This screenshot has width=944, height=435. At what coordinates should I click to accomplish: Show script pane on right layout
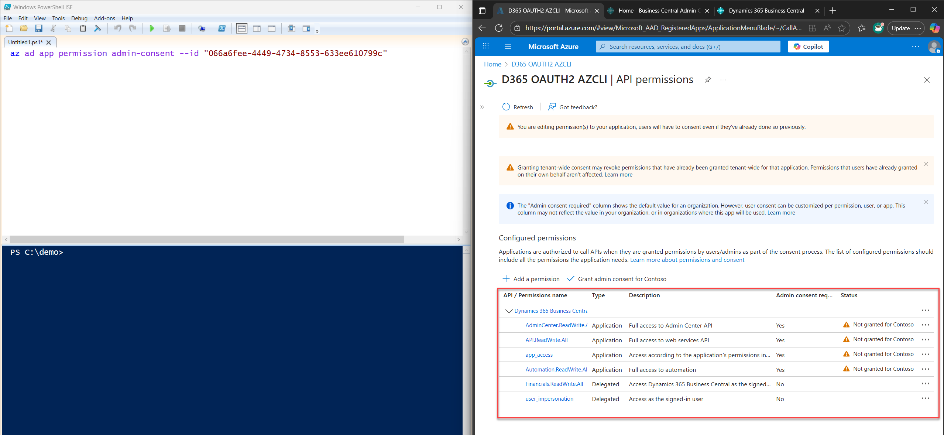pyautogui.click(x=257, y=28)
